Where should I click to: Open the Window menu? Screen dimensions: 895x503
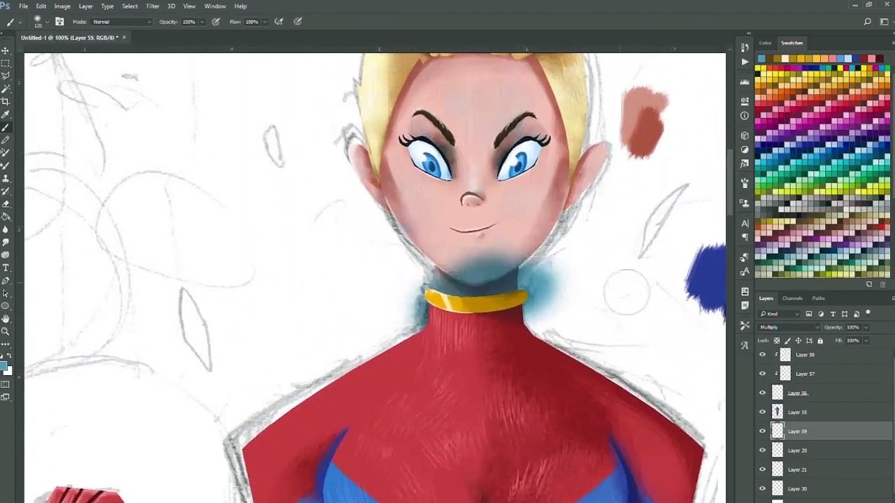215,6
